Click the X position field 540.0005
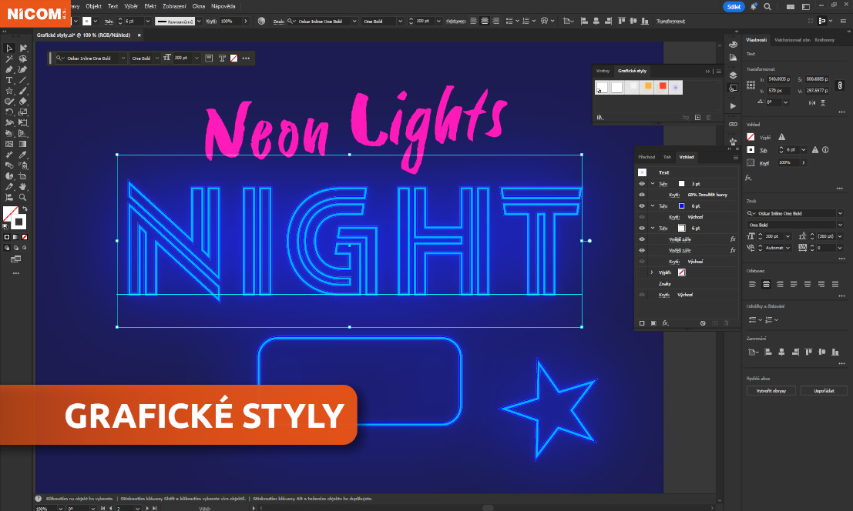 (780, 79)
